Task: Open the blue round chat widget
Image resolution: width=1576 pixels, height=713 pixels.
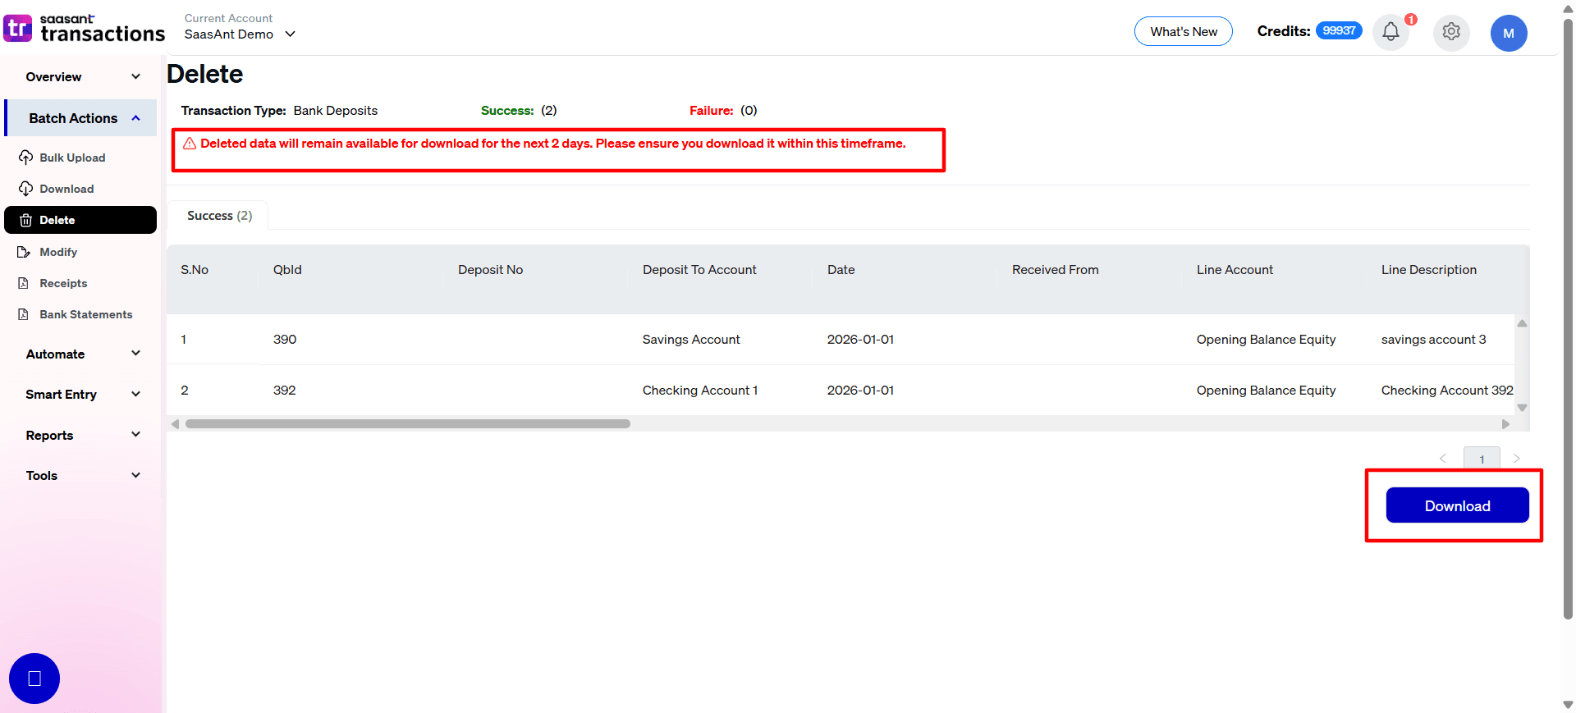Action: click(x=34, y=679)
